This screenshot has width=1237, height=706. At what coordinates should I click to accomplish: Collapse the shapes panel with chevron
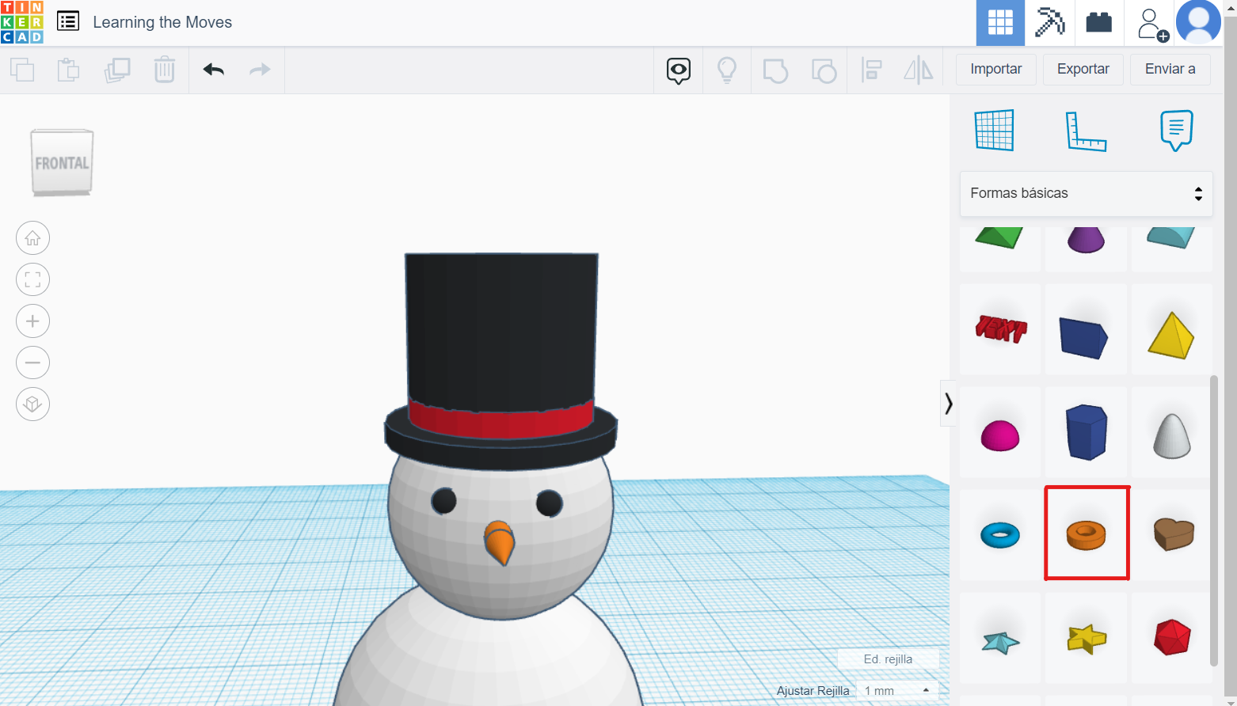948,404
